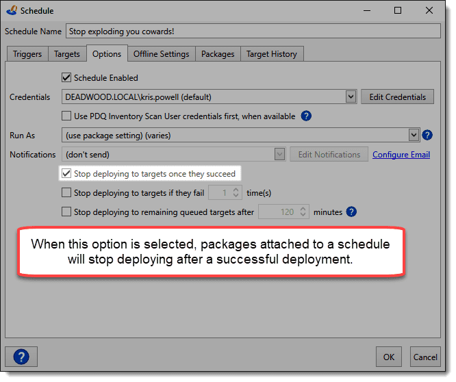456x382 pixels.
Task: Open the Target History tab
Action: point(272,54)
